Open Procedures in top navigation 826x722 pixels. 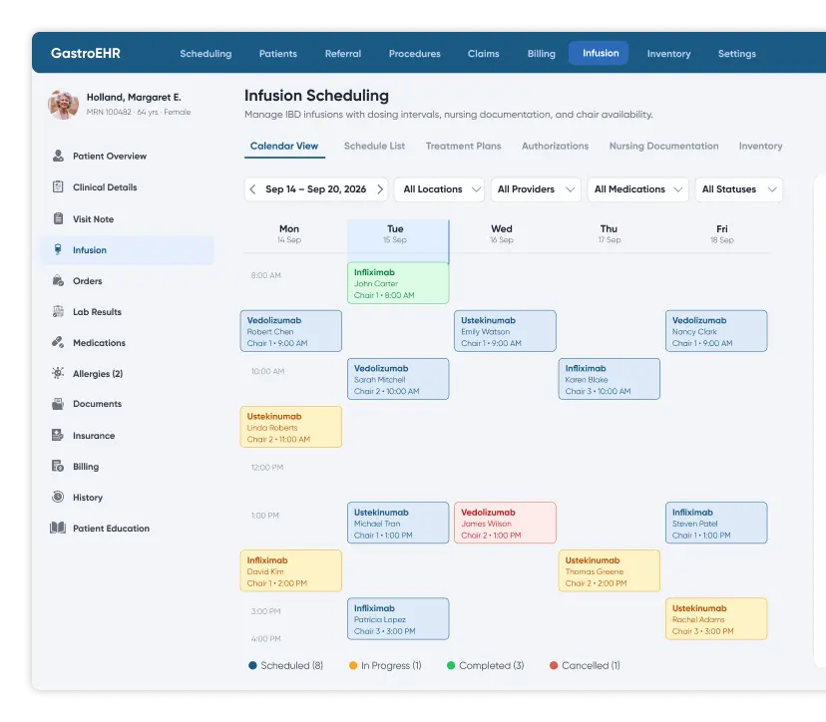coord(415,54)
